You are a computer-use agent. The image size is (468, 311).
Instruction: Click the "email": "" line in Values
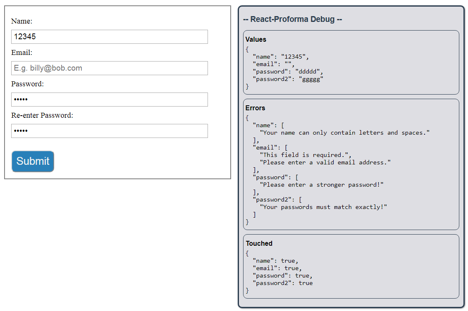click(273, 64)
